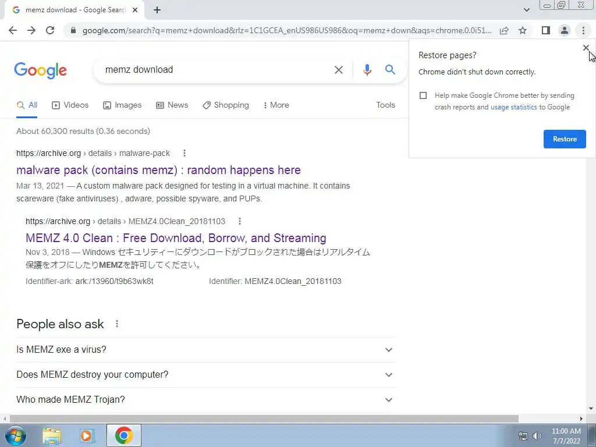The height and width of the screenshot is (447, 596).
Task: Select the All results tab
Action: point(27,105)
